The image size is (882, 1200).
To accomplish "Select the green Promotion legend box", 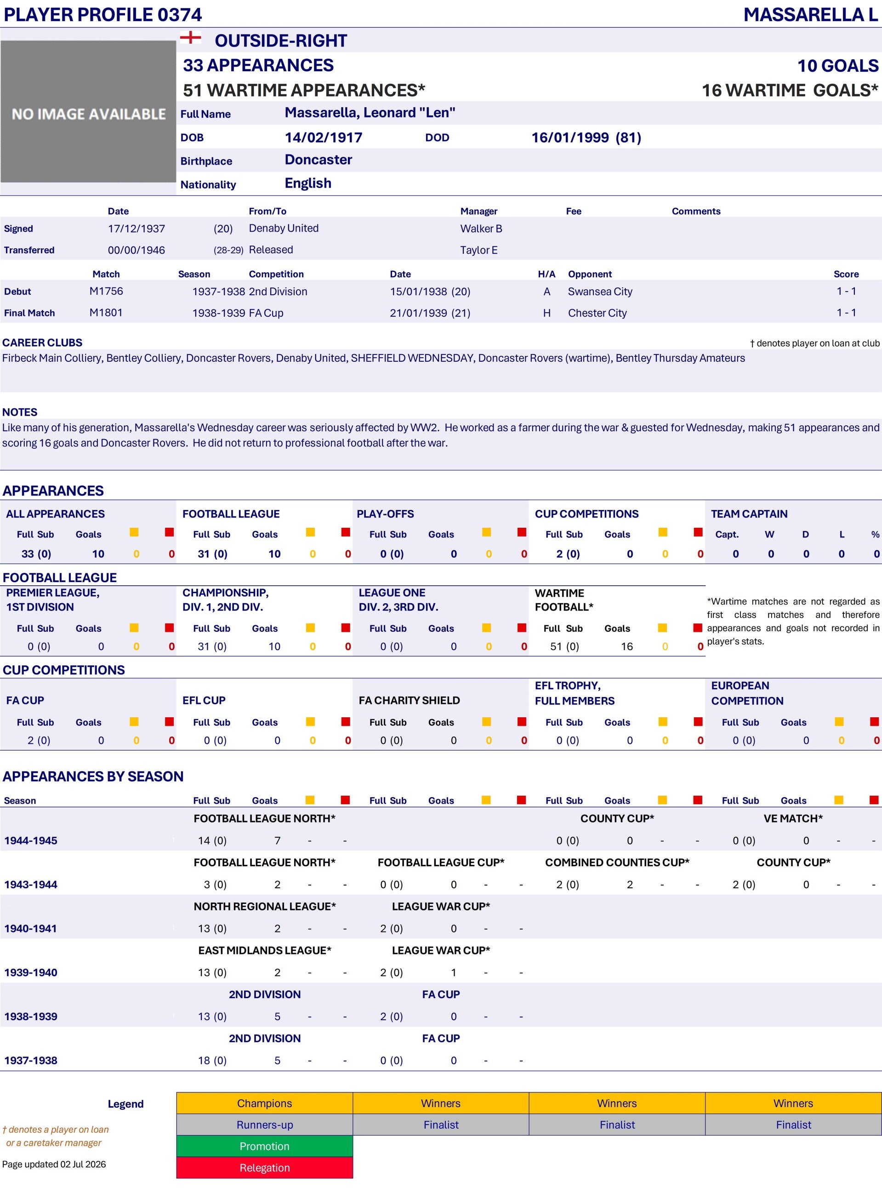I will 265,1146.
